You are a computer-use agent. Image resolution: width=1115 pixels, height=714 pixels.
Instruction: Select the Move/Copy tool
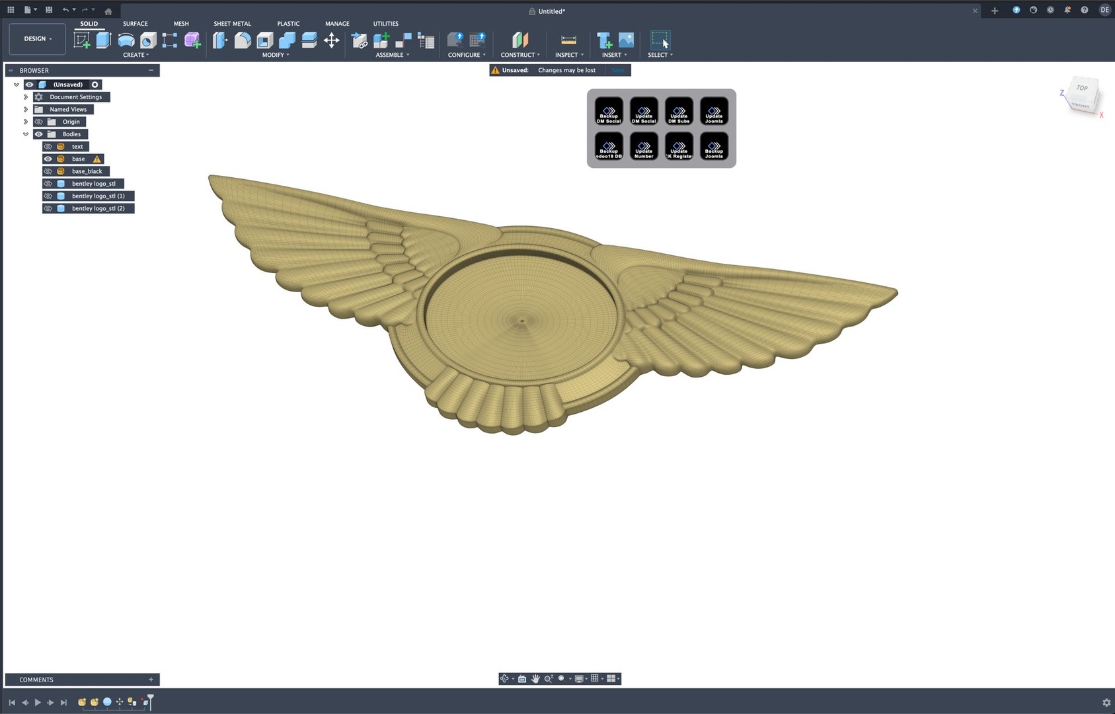[331, 40]
